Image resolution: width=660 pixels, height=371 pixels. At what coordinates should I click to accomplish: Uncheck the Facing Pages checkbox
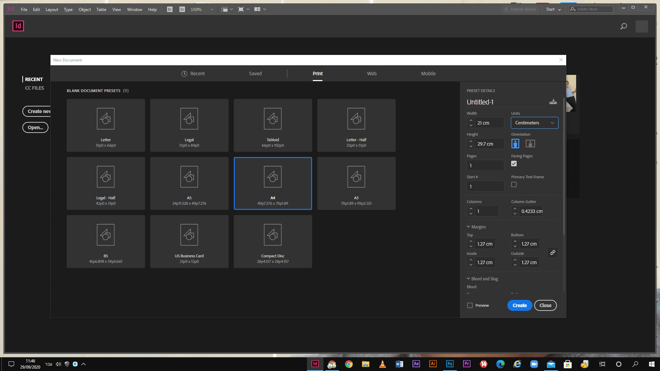coord(514,164)
